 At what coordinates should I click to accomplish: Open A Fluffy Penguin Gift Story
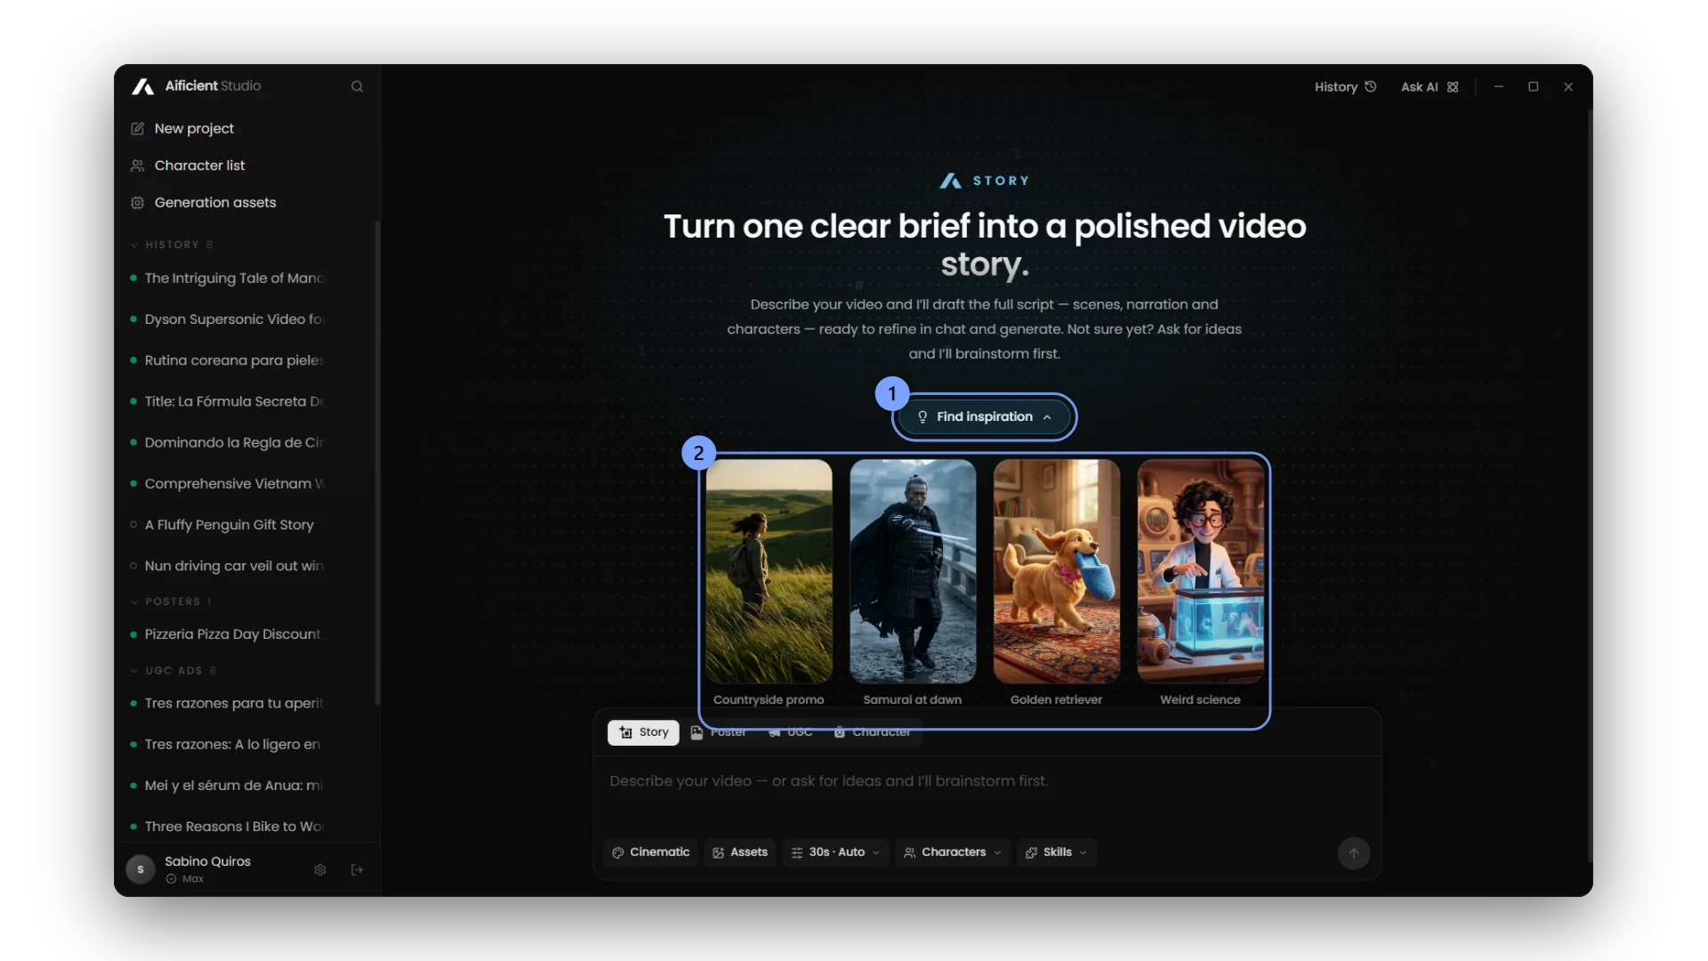coord(229,525)
